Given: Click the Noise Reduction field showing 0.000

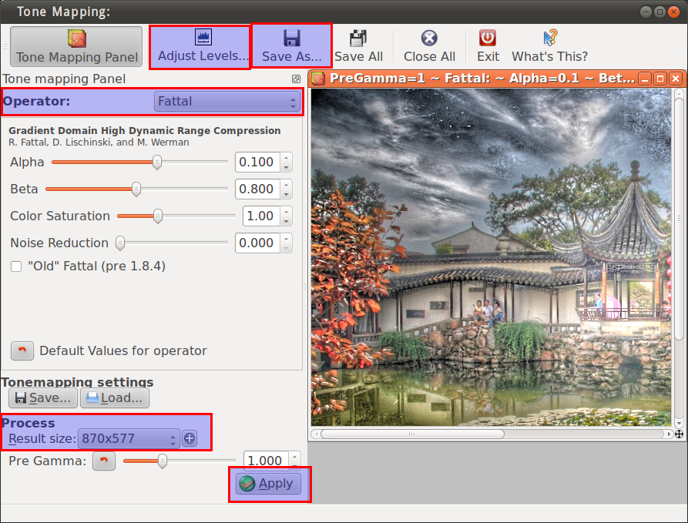Looking at the screenshot, I should (257, 243).
